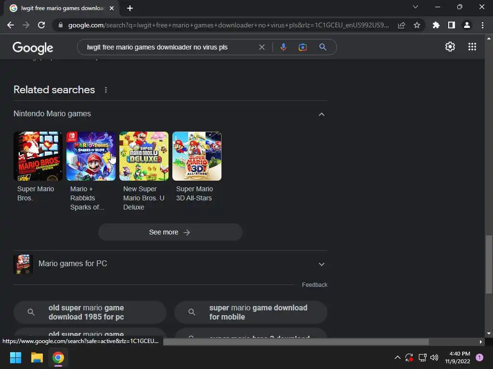Image resolution: width=493 pixels, height=369 pixels.
Task: Go back to the previous page
Action: point(11,25)
